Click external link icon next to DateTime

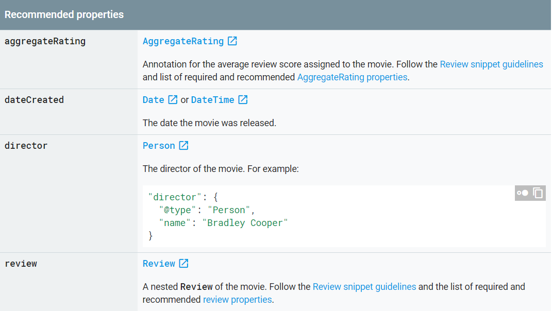pyautogui.click(x=243, y=100)
